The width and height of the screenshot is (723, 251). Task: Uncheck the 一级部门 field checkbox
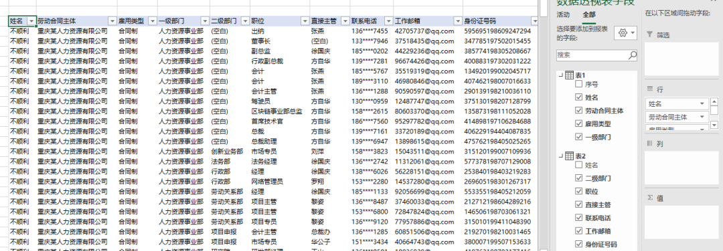point(578,137)
